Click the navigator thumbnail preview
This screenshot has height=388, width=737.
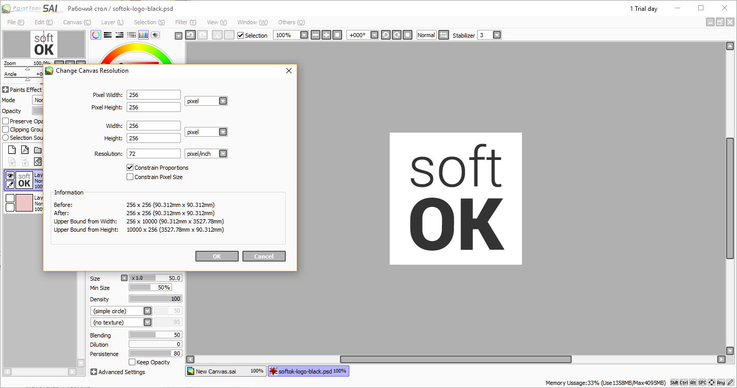click(x=44, y=44)
